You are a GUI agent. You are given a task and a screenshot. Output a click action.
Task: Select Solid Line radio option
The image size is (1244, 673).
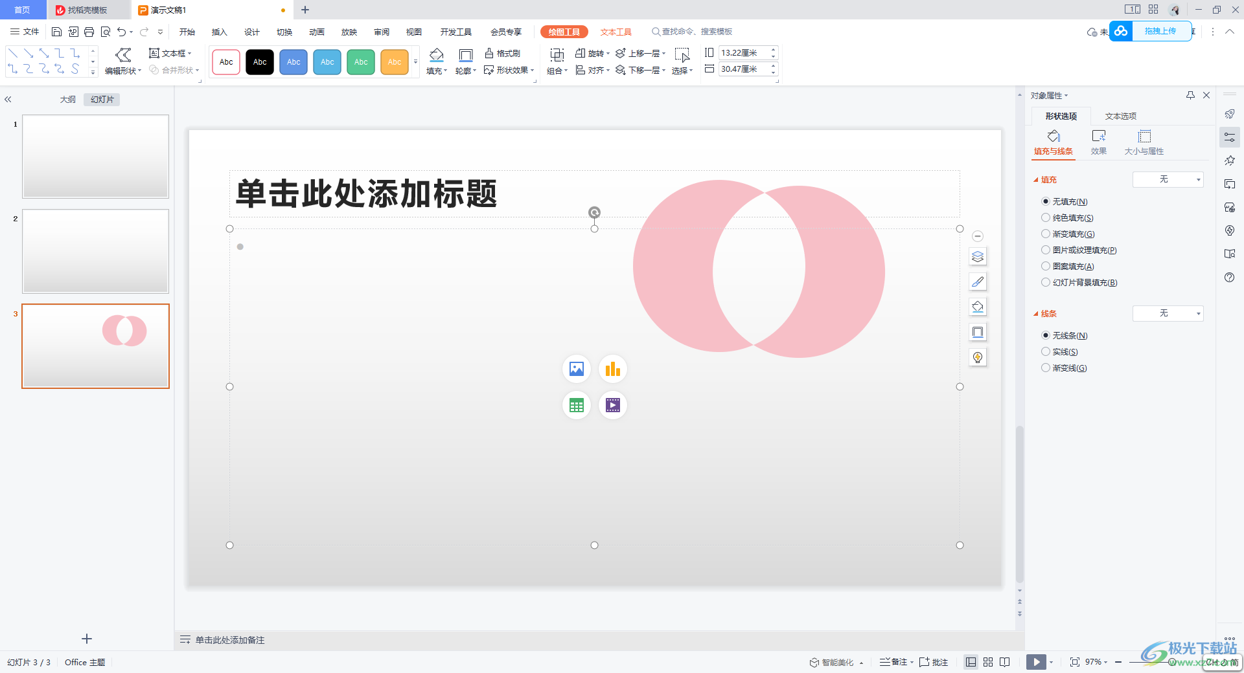(1046, 352)
